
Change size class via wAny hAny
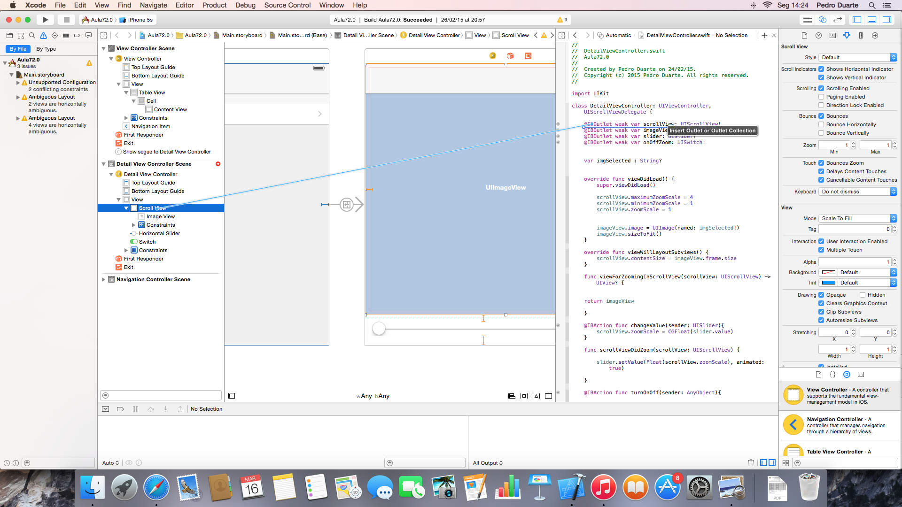pos(373,396)
